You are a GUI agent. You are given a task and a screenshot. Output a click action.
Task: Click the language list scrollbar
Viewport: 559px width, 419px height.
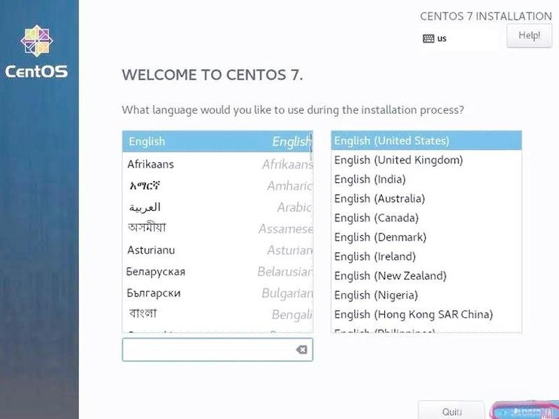(311, 147)
